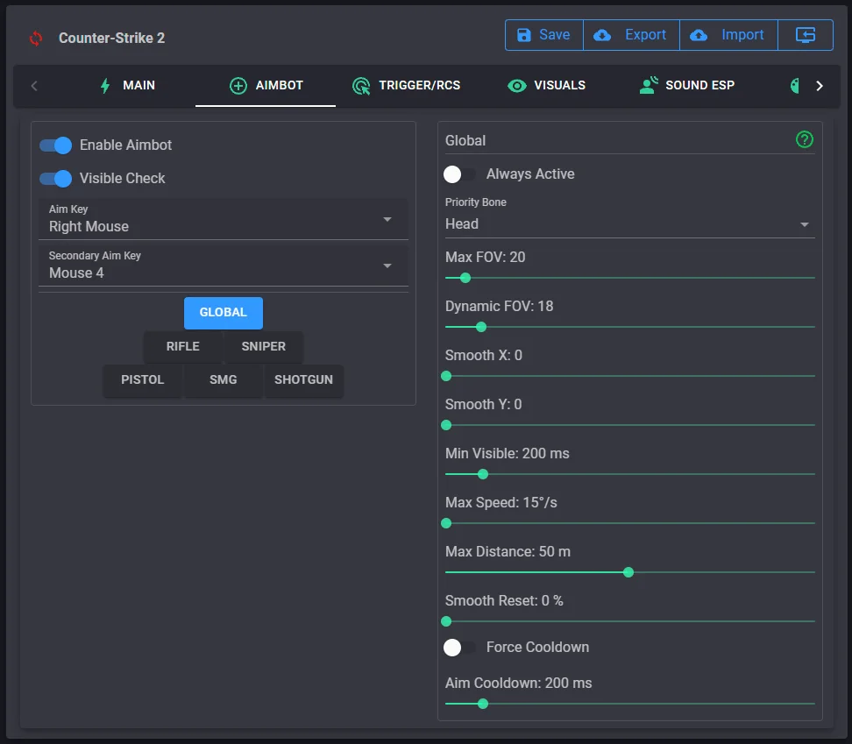Toggle the Enable Aimbot switch
The width and height of the screenshot is (852, 744).
(x=55, y=145)
